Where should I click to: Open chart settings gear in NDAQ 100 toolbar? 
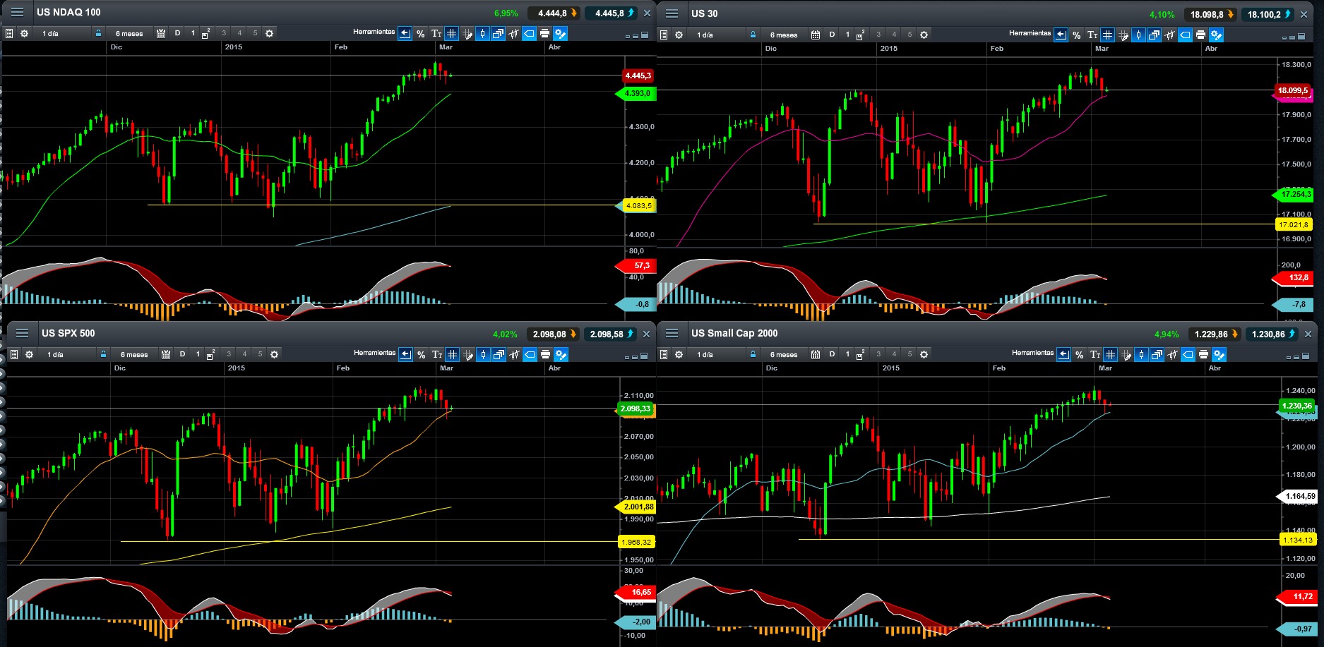click(24, 33)
